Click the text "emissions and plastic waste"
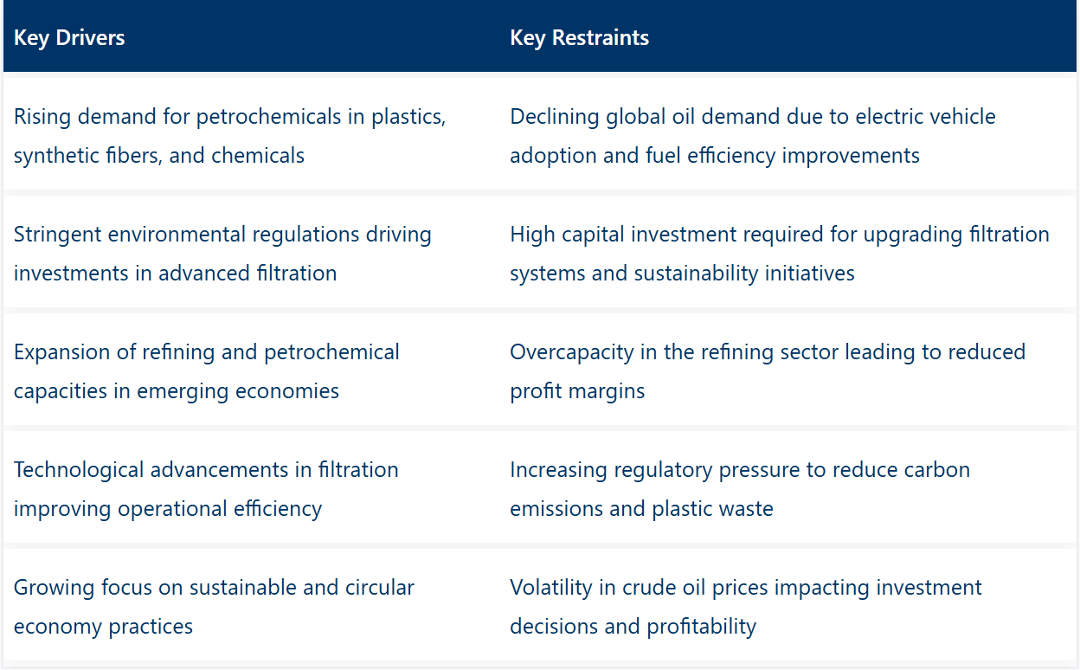1080x670 pixels. tap(641, 509)
